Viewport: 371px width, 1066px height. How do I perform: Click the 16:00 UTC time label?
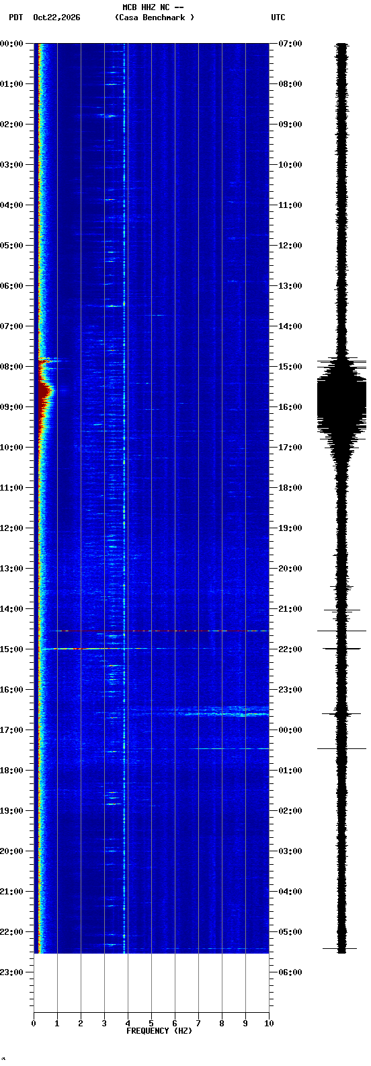(x=290, y=407)
